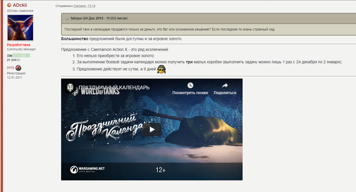Click the bold word Большинство
This screenshot has width=356, height=192.
pos(75,39)
